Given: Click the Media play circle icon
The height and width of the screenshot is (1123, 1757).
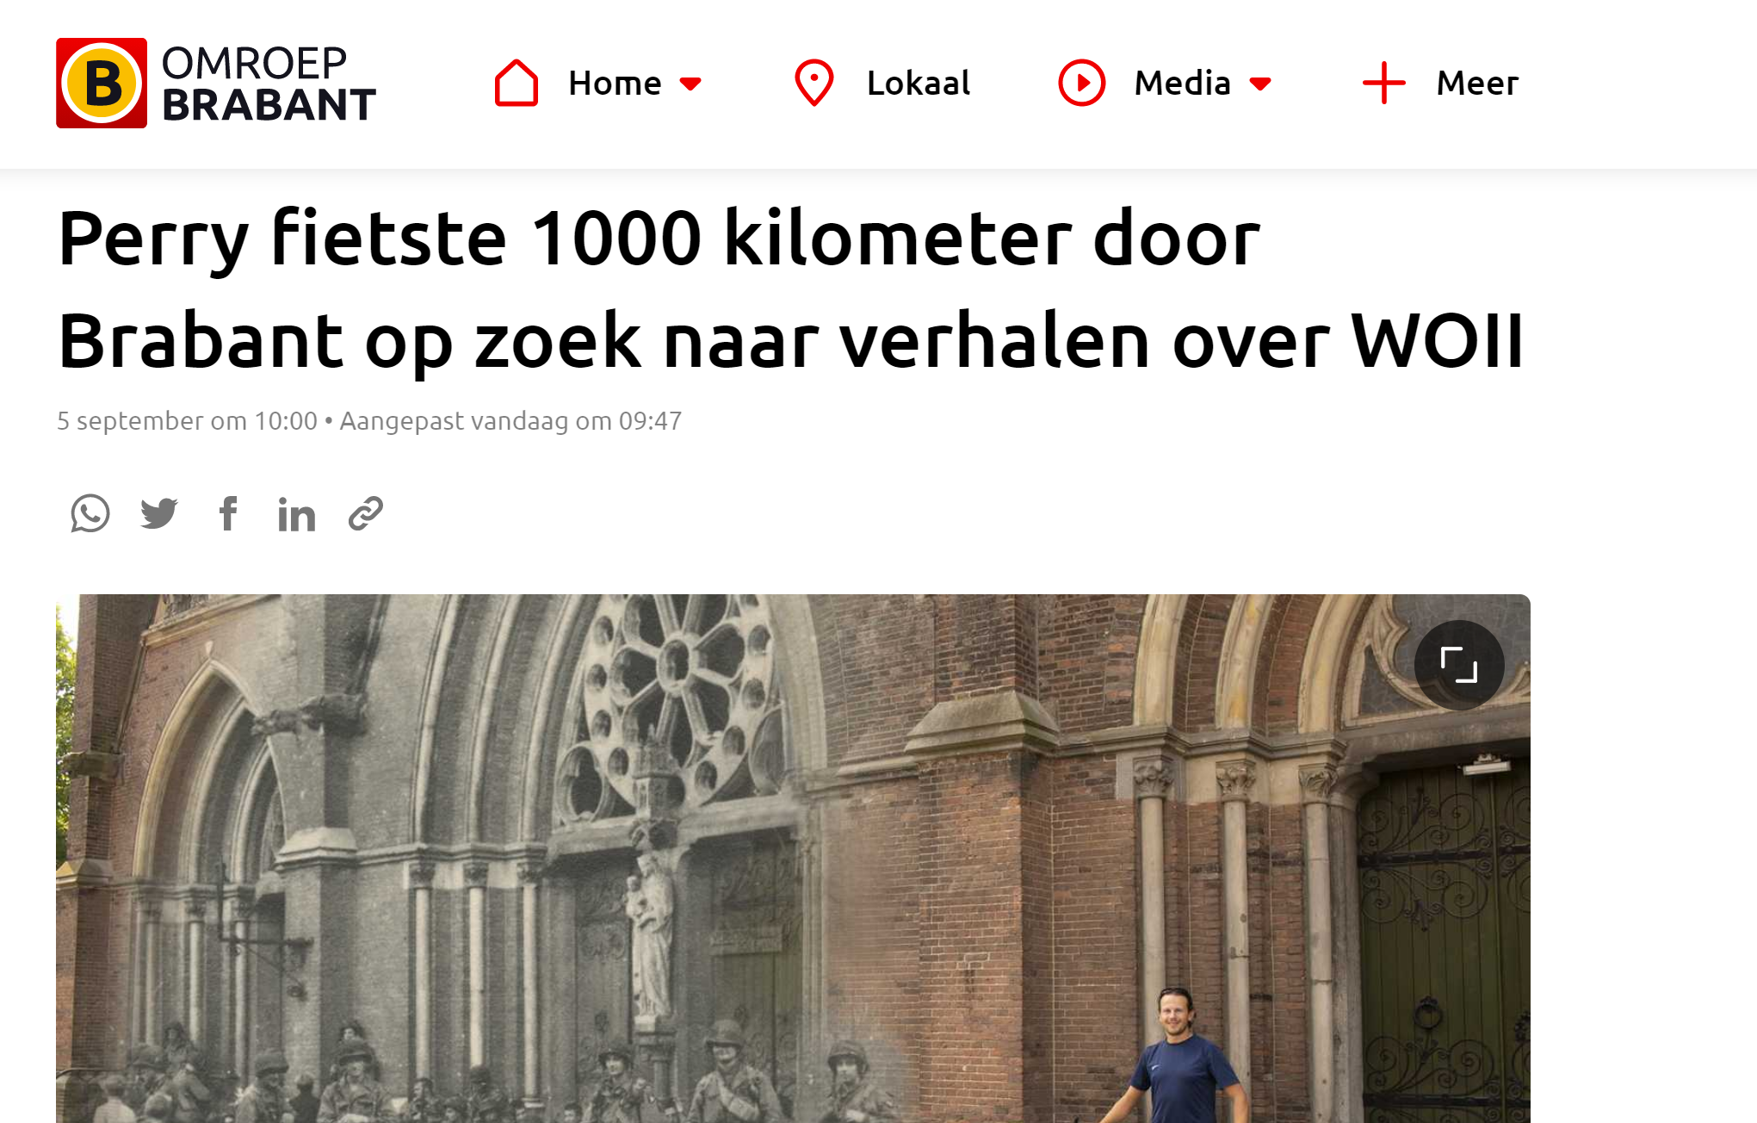Looking at the screenshot, I should tap(1081, 84).
